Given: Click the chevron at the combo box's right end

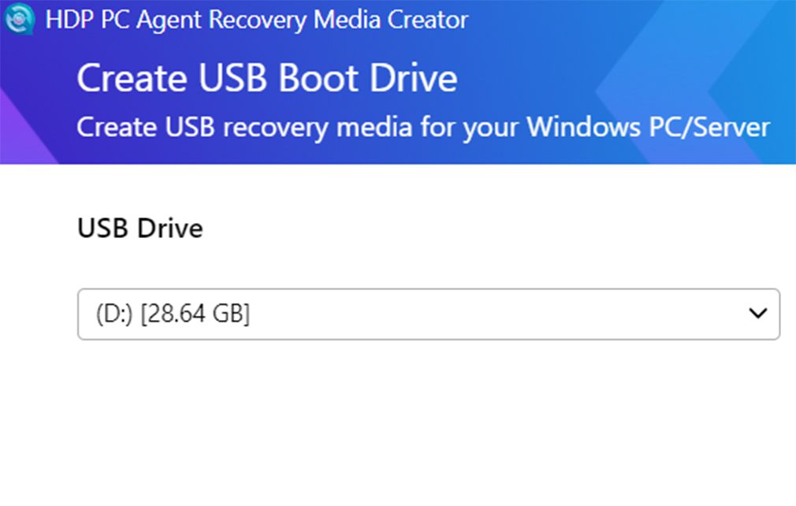Looking at the screenshot, I should point(757,314).
